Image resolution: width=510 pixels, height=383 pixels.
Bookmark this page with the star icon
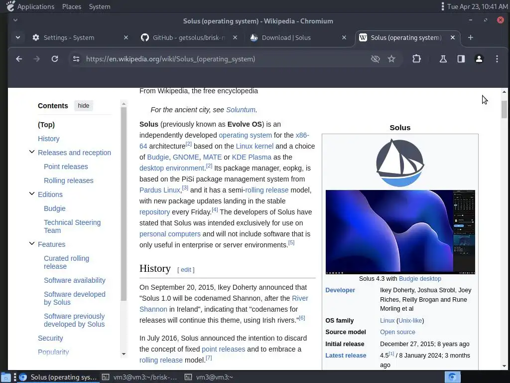(x=391, y=59)
